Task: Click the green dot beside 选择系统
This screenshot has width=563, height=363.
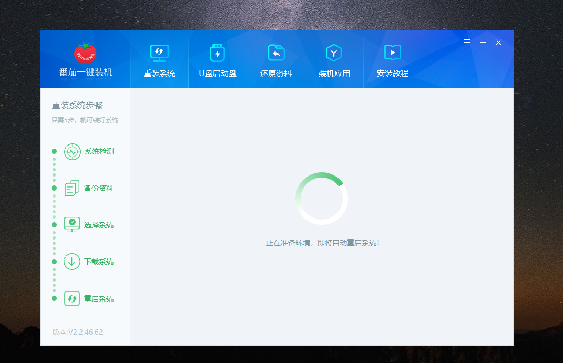Action: pos(54,225)
